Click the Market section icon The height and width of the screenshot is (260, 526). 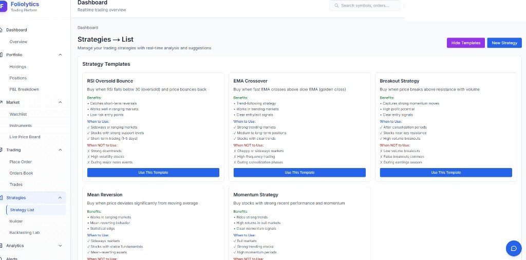[x=1, y=102]
